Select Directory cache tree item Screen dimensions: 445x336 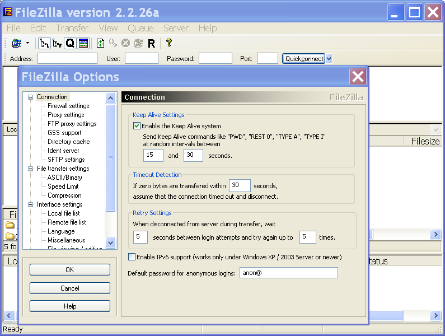(x=69, y=142)
